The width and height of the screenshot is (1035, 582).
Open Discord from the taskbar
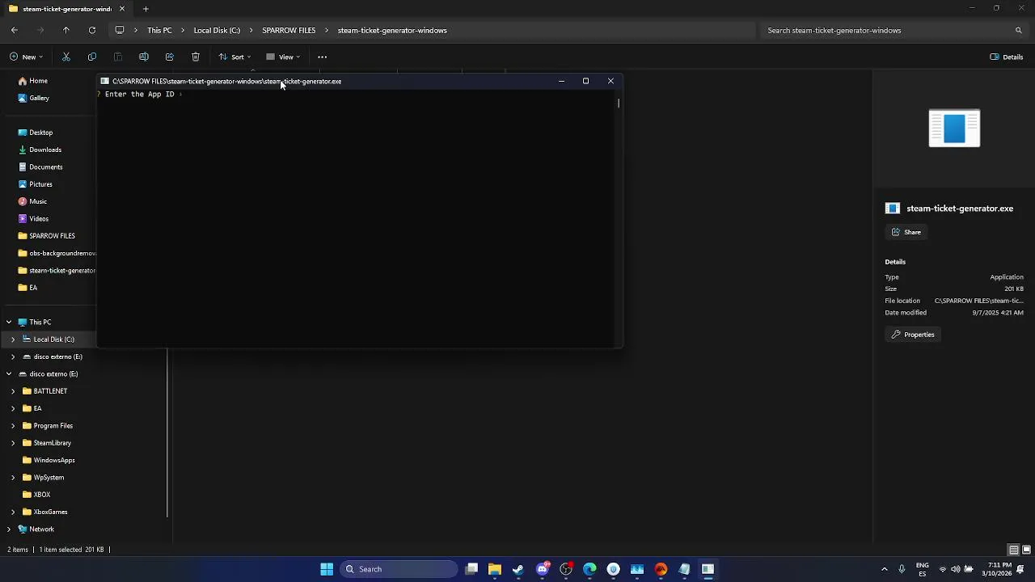[x=543, y=569]
